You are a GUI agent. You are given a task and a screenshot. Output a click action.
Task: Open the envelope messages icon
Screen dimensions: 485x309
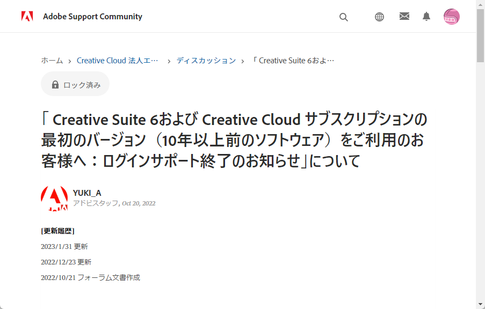pos(404,16)
